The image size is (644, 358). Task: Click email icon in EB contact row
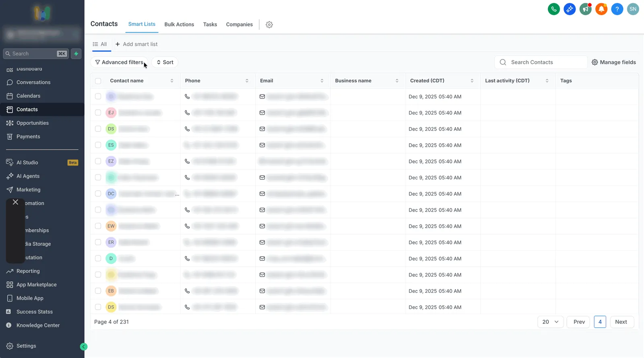tap(262, 291)
